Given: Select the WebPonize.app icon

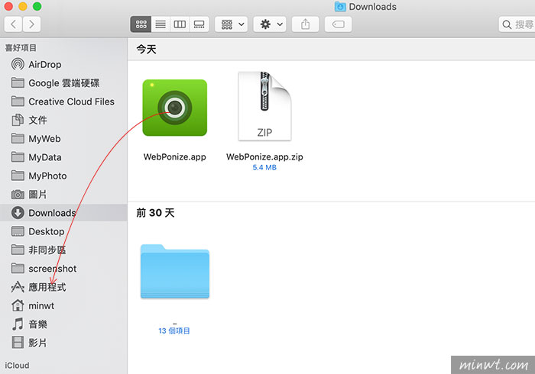Looking at the screenshot, I should point(174,108).
